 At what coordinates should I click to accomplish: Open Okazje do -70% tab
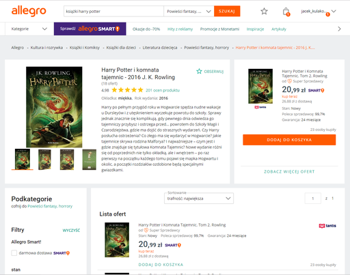coord(146,29)
